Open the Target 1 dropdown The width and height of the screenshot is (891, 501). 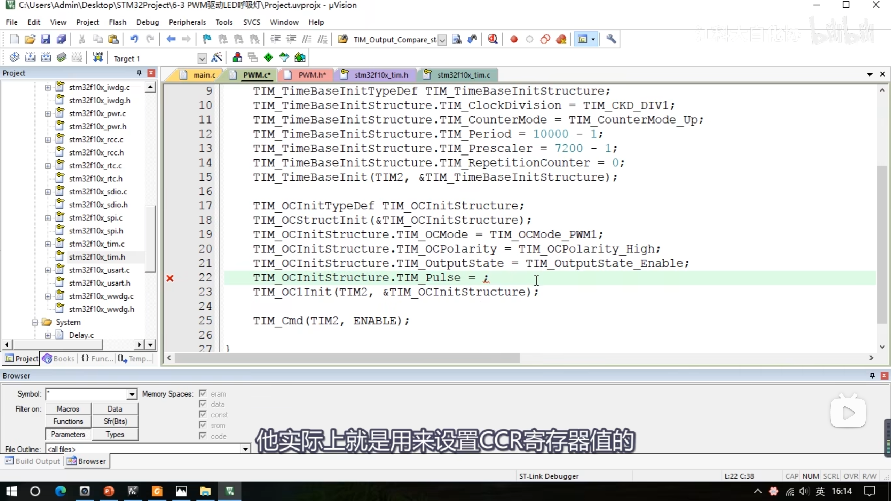[202, 58]
